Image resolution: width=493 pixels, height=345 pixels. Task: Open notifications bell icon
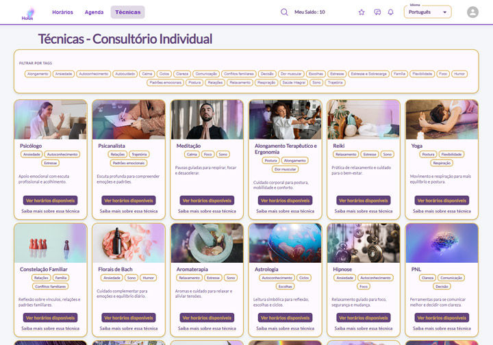[390, 12]
